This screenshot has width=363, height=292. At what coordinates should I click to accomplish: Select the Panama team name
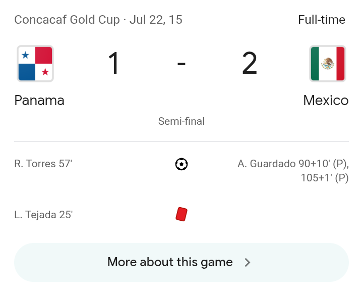[x=39, y=101]
